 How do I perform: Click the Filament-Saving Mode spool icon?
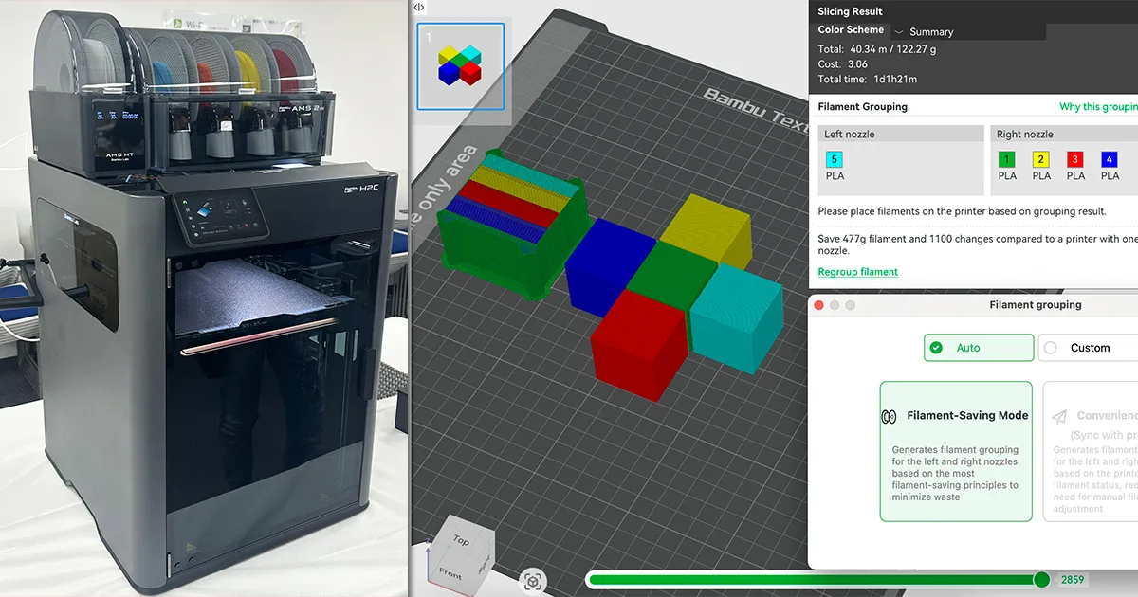click(x=890, y=416)
